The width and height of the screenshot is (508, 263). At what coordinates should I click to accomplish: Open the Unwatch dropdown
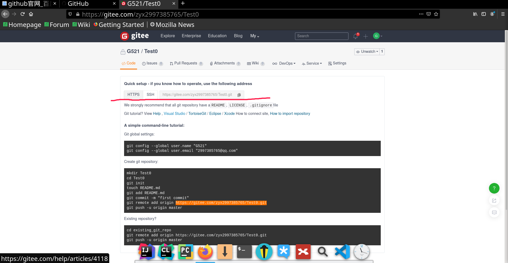pyautogui.click(x=367, y=52)
